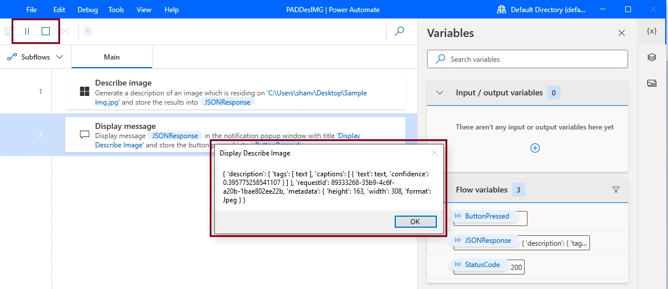668x289 pixels.
Task: Click the StatusCode value 200
Action: [x=517, y=267]
